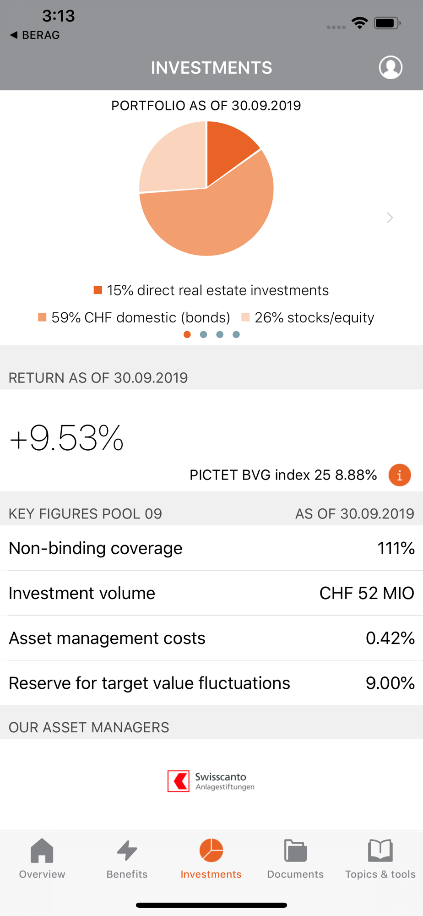The image size is (423, 916).
Task: Open the Non-binding coverage row
Action: (211, 548)
